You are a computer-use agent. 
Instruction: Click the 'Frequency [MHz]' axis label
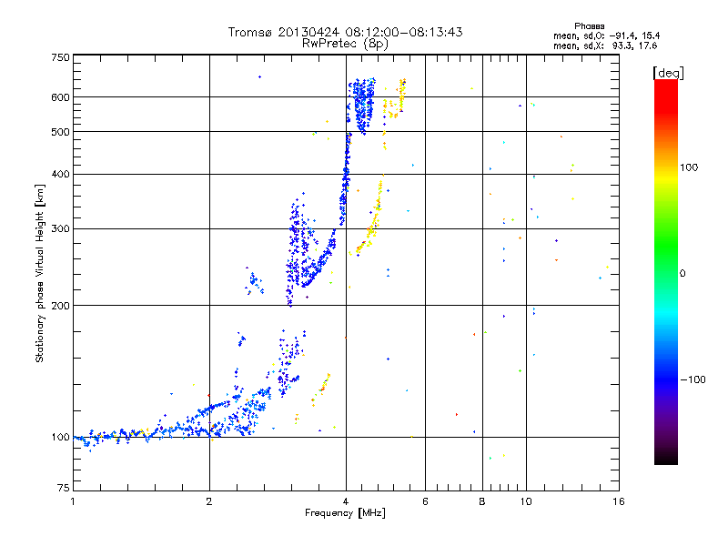345,513
